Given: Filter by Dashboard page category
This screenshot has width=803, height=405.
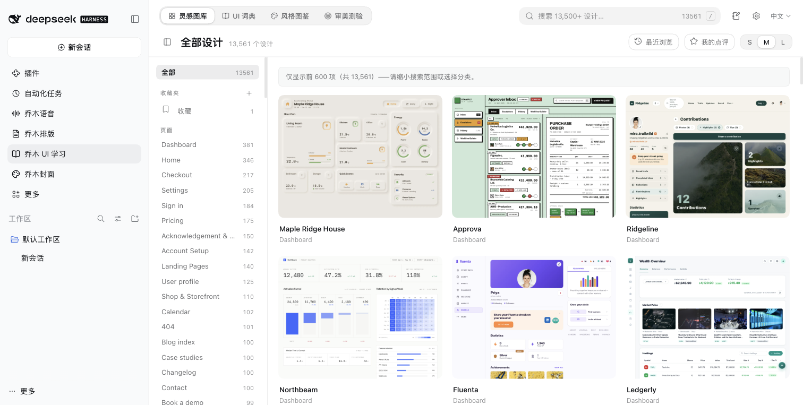Looking at the screenshot, I should 208,145.
